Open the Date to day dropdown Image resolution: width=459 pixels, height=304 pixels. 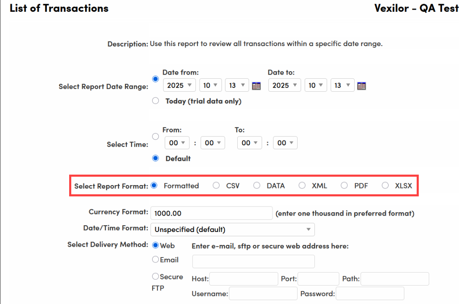342,85
